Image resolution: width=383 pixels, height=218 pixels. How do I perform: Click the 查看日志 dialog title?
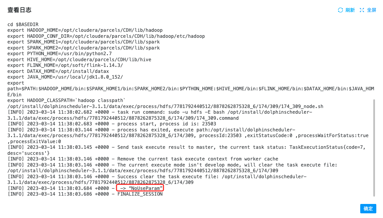19,10
